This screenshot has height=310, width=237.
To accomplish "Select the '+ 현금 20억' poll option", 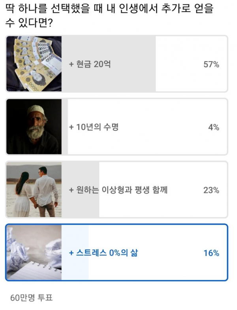I will click(x=90, y=64).
